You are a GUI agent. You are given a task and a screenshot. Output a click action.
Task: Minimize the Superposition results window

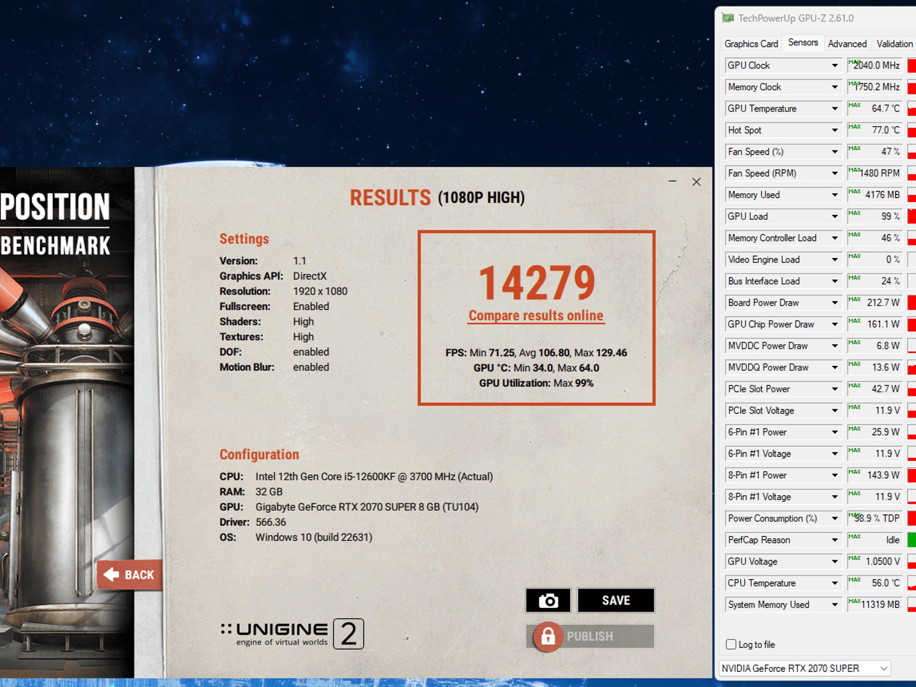coord(672,181)
